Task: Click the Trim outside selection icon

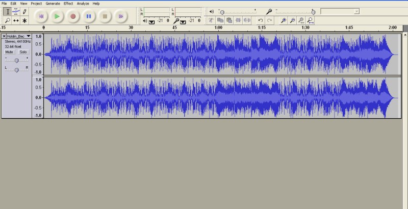Action: pos(238,20)
